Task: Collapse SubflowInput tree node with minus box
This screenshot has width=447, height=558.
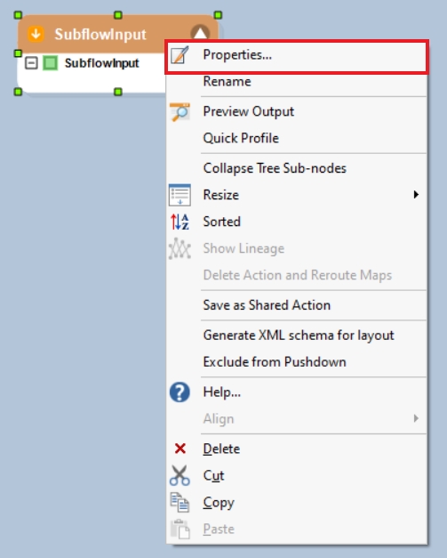Action: tap(31, 63)
